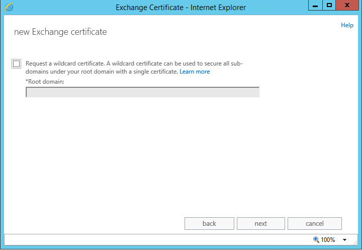Enable the wildcard certificate checkbox
362x250 pixels.
[17, 64]
